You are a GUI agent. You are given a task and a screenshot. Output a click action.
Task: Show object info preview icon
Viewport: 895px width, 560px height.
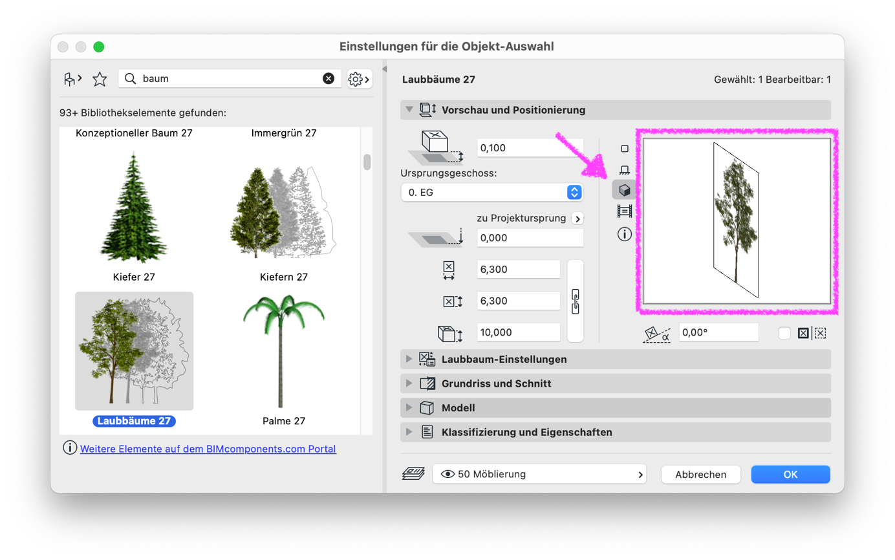pyautogui.click(x=624, y=234)
